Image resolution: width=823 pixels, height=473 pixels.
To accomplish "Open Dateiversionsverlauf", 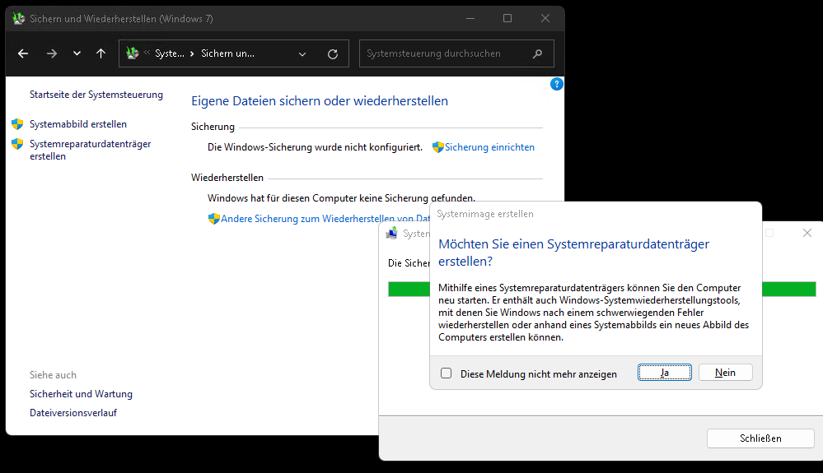I will [x=73, y=413].
